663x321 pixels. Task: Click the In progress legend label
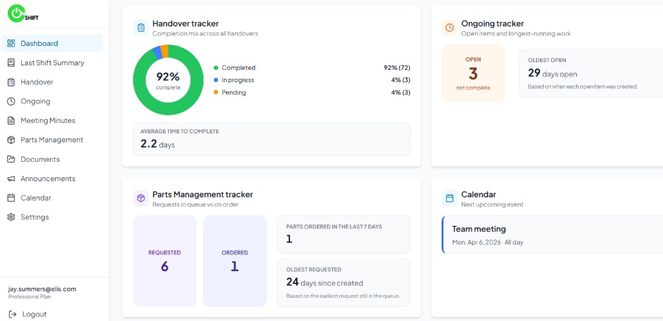tap(238, 80)
